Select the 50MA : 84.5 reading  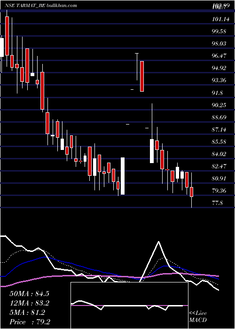(29, 294)
